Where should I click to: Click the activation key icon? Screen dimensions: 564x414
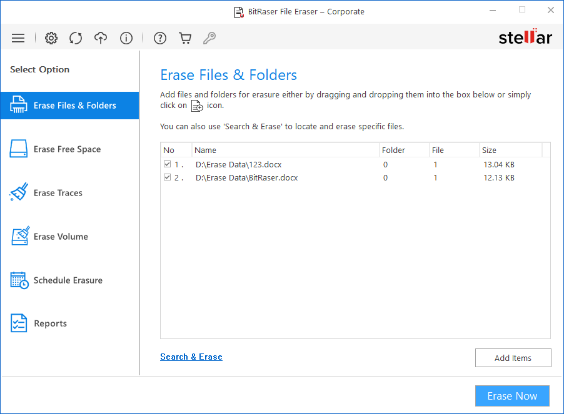tap(209, 38)
